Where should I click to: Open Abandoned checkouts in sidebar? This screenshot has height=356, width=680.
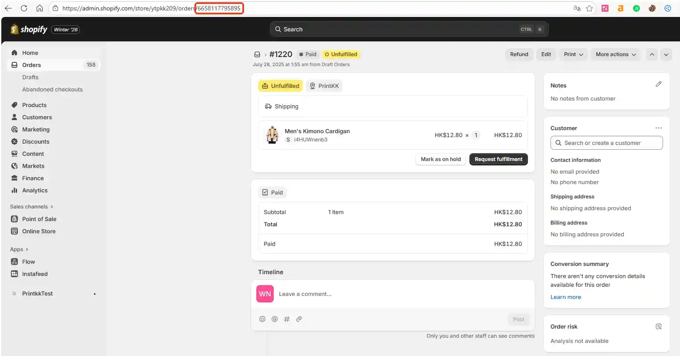pyautogui.click(x=52, y=89)
